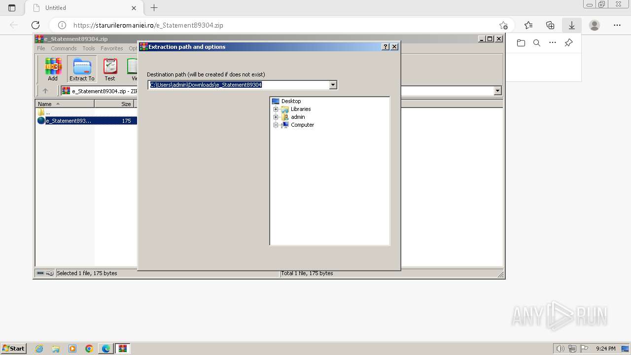631x355 pixels.
Task: Click the network icon in system tray
Action: 572,349
